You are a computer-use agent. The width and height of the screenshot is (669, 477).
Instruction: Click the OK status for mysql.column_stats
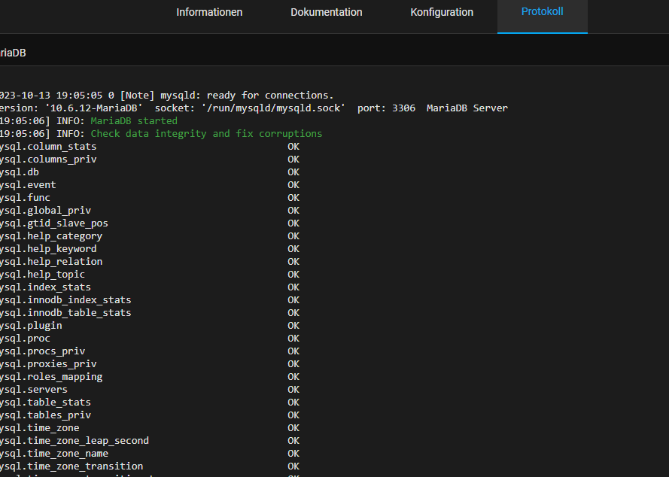pos(293,147)
